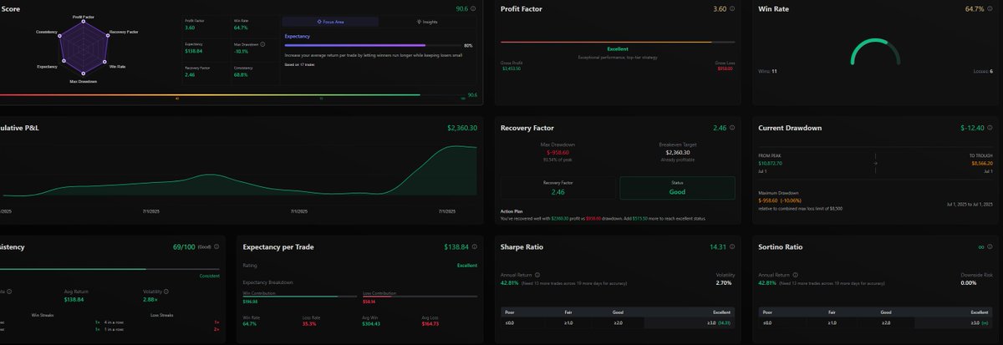Click info icon beside Max Drawdown stat
The image size is (1003, 345).
[x=262, y=43]
